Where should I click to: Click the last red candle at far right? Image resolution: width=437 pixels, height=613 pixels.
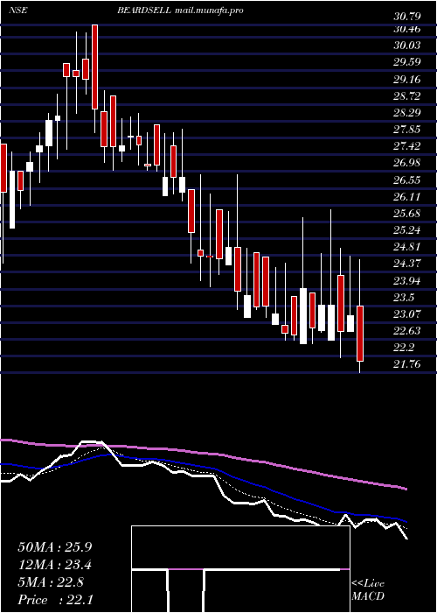(360, 334)
